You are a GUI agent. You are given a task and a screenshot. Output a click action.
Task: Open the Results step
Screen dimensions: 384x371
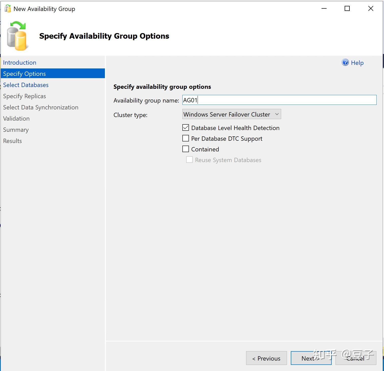[x=12, y=141]
